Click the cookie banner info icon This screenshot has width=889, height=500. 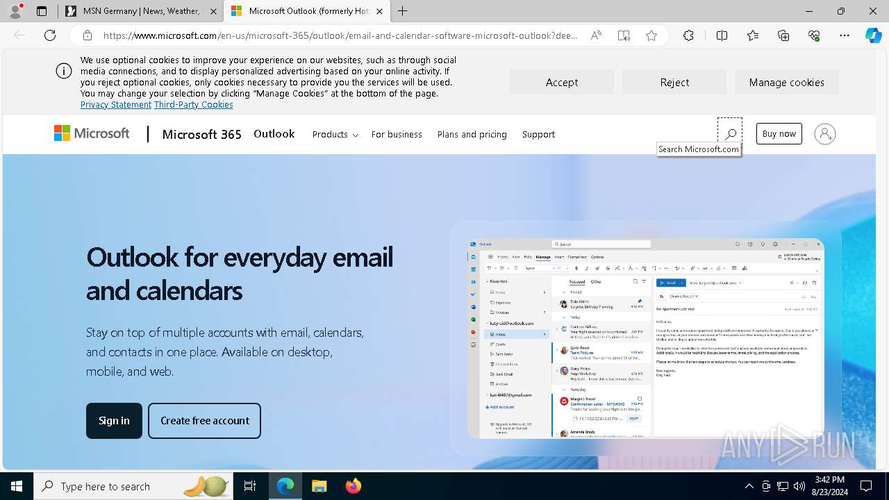point(64,71)
